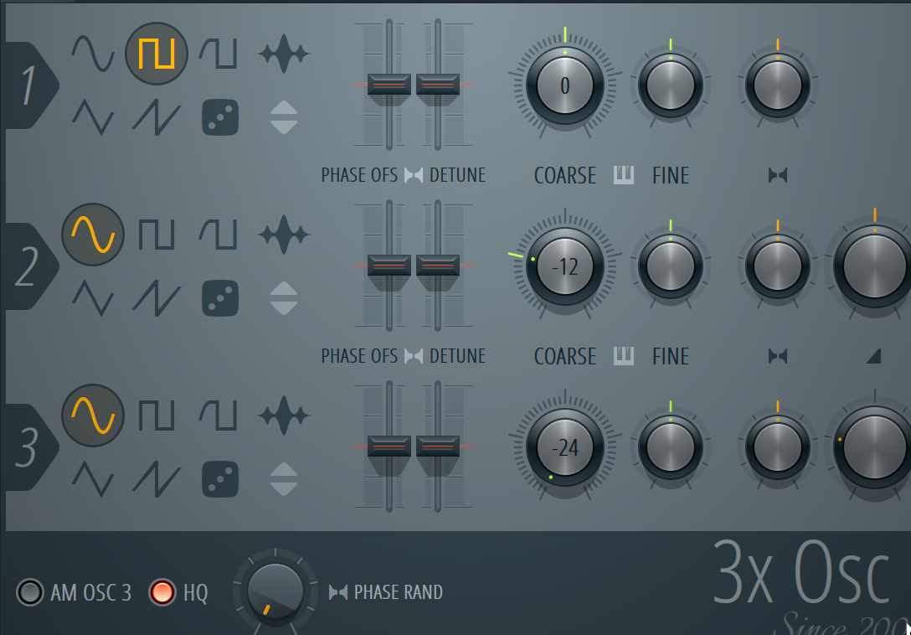Click oscillator 1 phase offset slider handle
Image resolution: width=911 pixels, height=635 pixels.
(389, 85)
